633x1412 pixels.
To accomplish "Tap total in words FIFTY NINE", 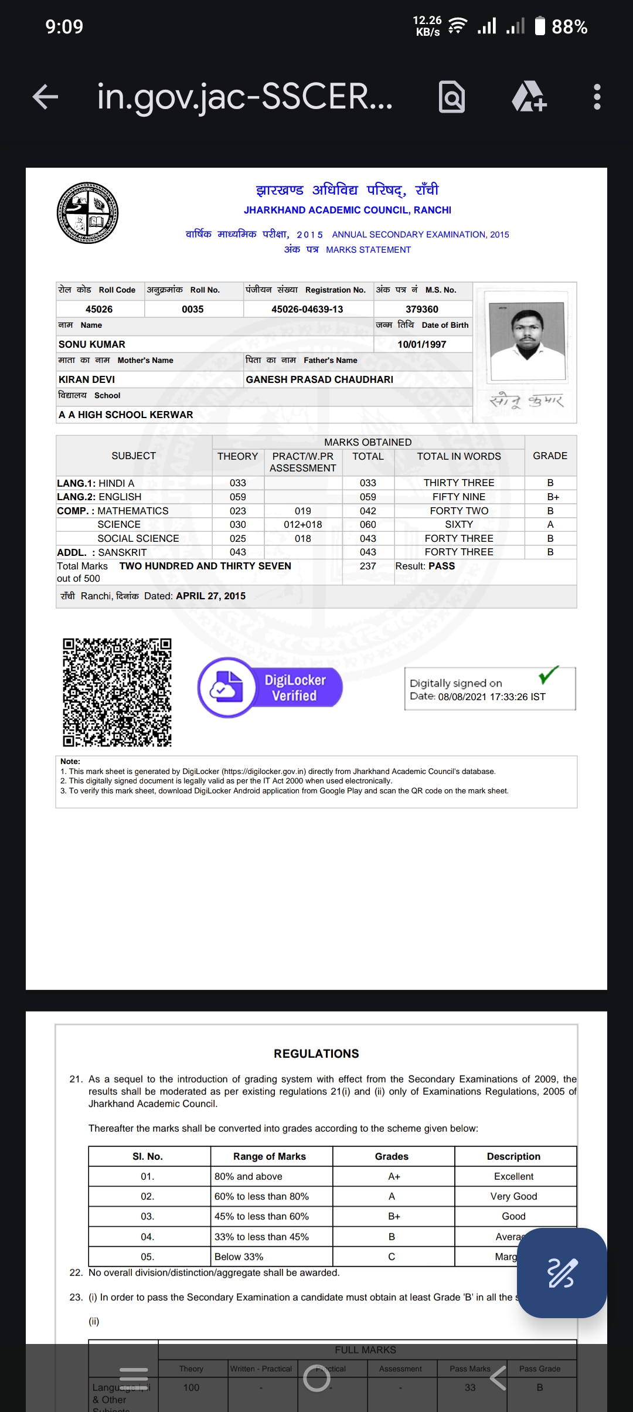I will (459, 497).
